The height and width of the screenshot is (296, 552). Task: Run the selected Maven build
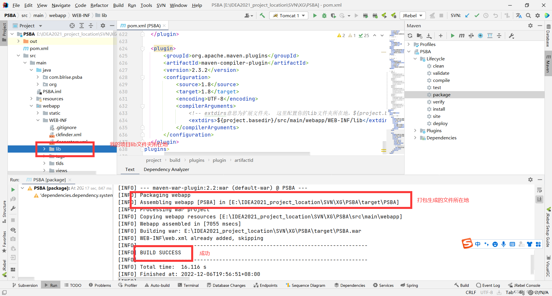point(453,36)
